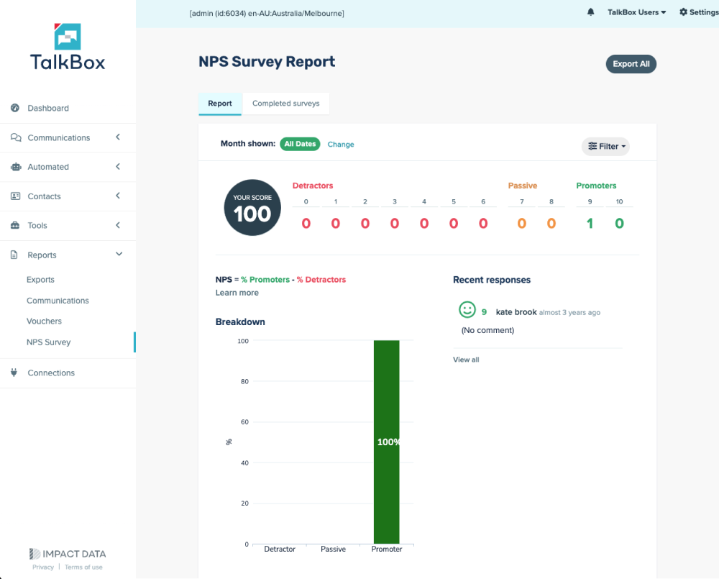Open the TalkBox Users dropdown
This screenshot has width=719, height=579.
click(x=636, y=12)
